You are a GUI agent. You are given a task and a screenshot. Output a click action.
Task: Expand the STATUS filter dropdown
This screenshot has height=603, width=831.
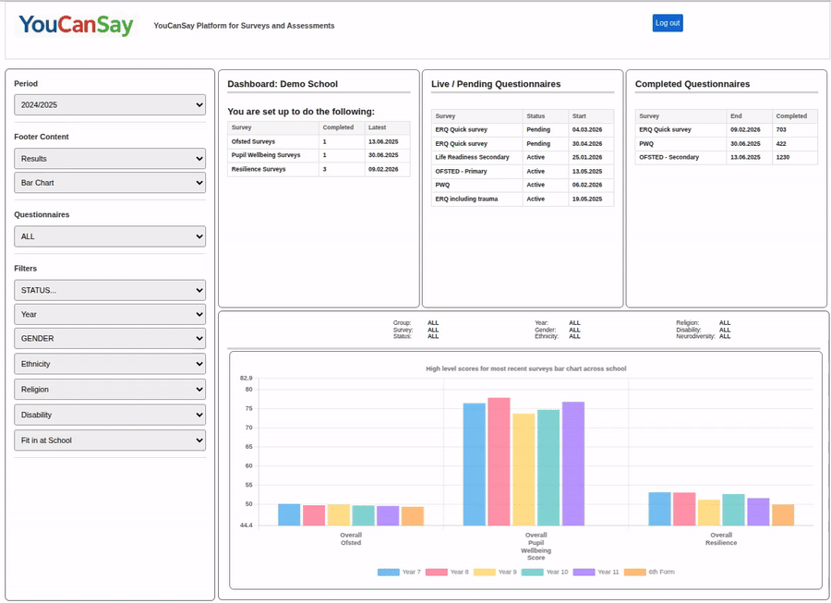pyautogui.click(x=110, y=290)
